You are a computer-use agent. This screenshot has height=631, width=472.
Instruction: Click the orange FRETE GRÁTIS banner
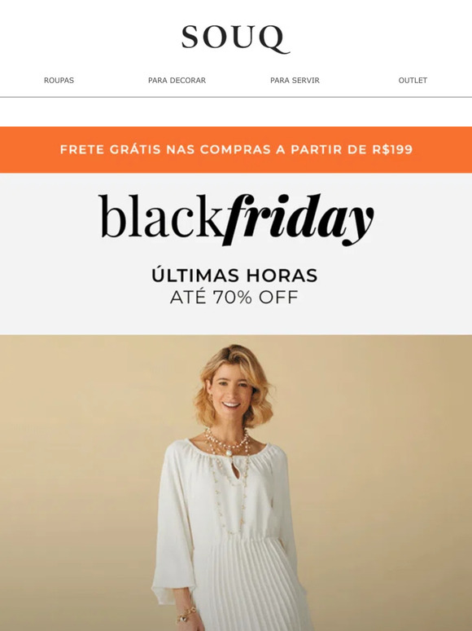tap(236, 150)
